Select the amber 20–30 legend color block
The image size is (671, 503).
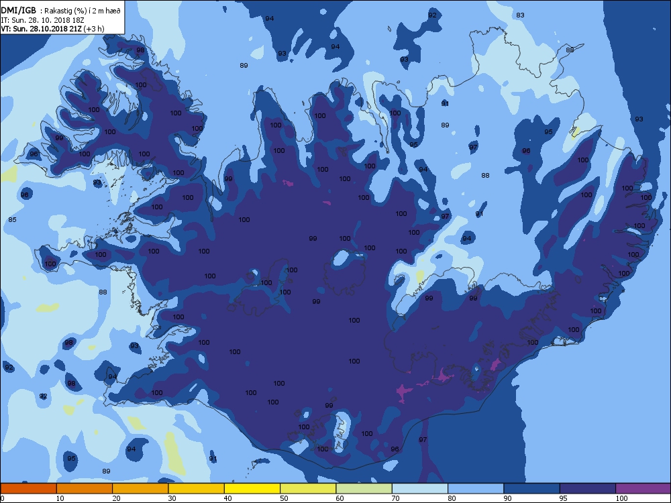[140, 488]
